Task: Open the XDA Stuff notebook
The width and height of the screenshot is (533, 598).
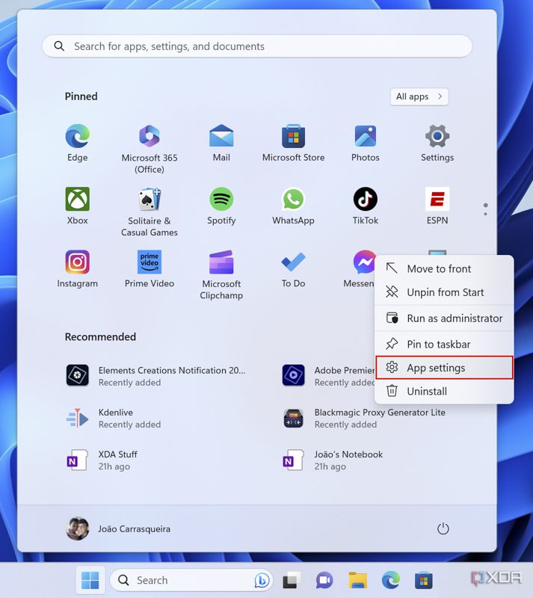Action: [x=103, y=460]
